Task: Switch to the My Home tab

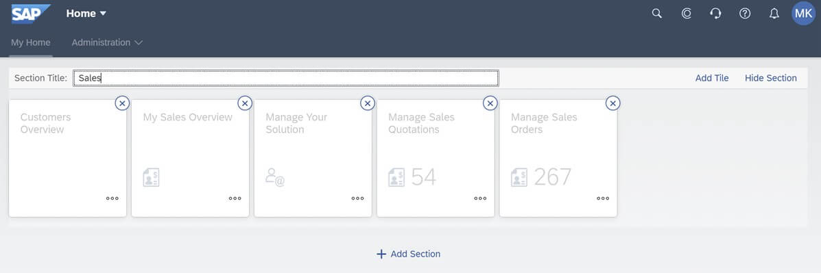Action: tap(31, 42)
